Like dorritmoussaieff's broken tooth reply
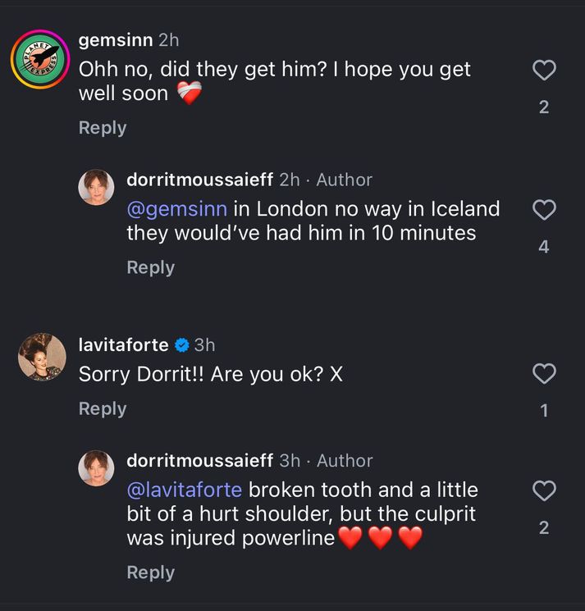The width and height of the screenshot is (585, 611). [544, 491]
